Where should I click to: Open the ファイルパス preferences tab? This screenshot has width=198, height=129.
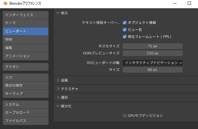(x=26, y=121)
